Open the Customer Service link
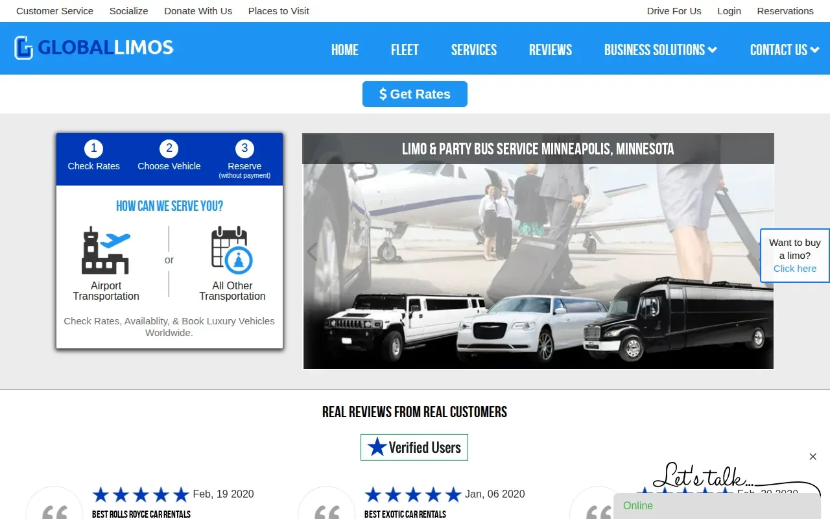830x519 pixels. point(55,11)
